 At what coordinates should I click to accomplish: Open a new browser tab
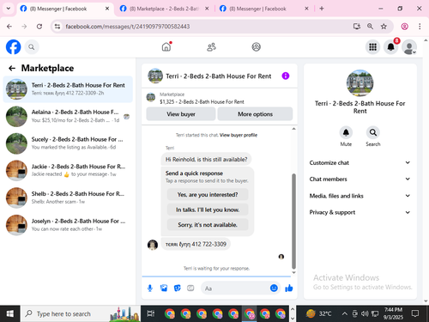coord(322,9)
